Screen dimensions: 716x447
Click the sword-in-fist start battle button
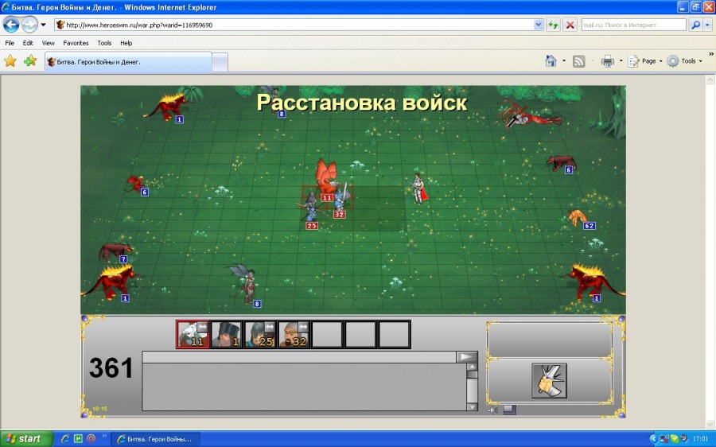pos(549,381)
